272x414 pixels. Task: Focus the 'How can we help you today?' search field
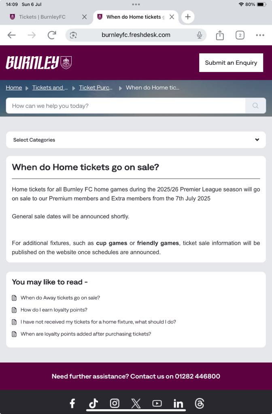click(125, 106)
